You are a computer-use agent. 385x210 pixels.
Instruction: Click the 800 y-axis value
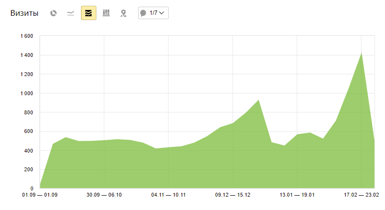tap(28, 112)
